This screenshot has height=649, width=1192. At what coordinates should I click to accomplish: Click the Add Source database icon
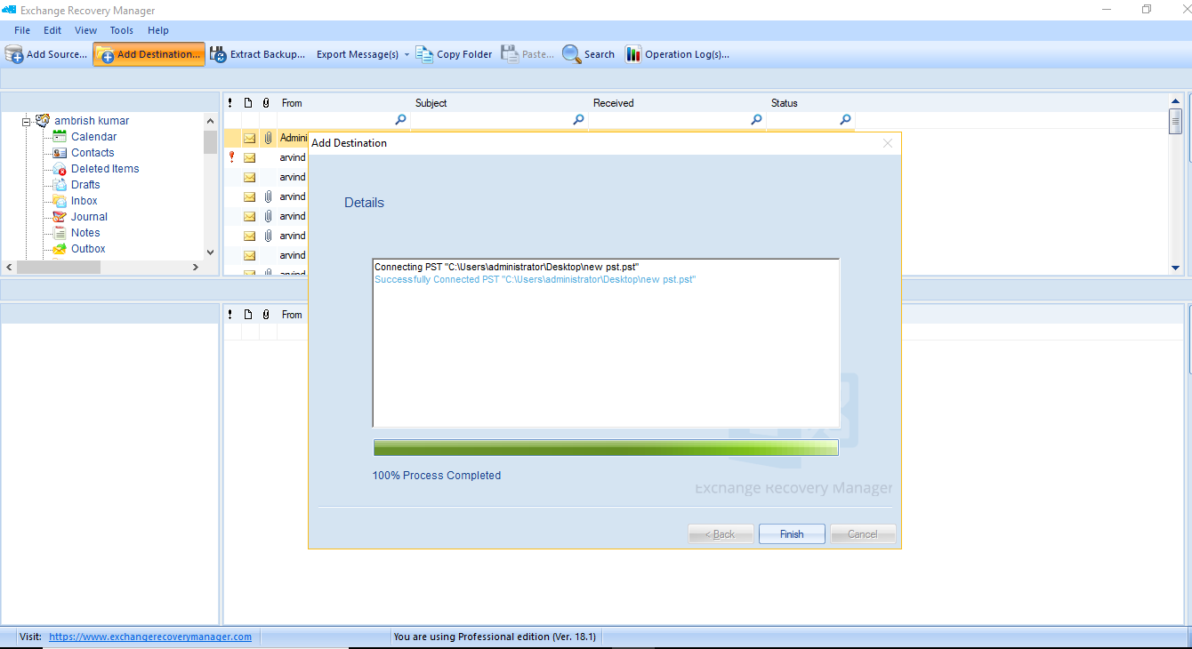point(14,54)
